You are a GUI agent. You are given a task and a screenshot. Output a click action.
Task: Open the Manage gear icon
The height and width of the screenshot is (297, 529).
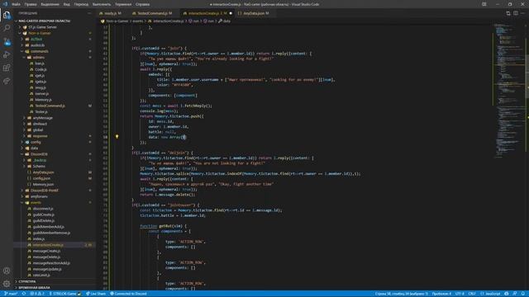coord(7,284)
